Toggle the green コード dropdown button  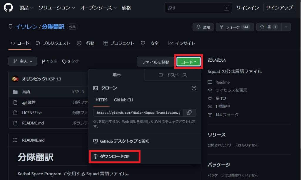(x=188, y=62)
